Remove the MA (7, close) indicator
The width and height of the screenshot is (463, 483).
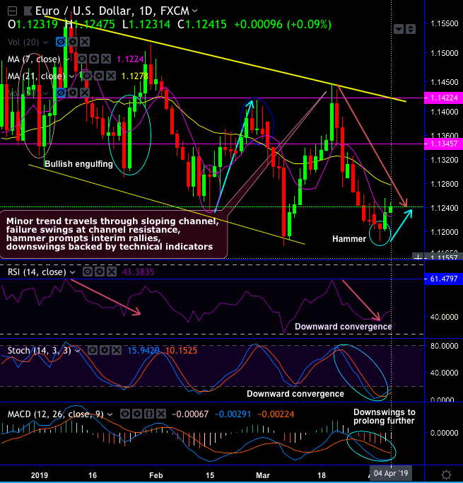pyautogui.click(x=106, y=59)
